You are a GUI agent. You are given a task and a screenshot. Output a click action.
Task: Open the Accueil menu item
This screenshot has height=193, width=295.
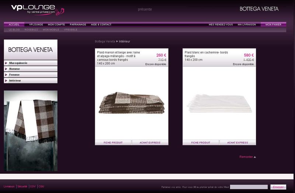click(x=14, y=24)
